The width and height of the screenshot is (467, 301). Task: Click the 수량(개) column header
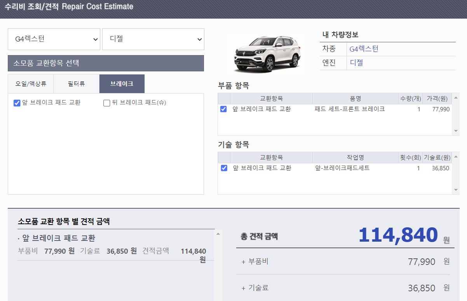pyautogui.click(x=410, y=99)
